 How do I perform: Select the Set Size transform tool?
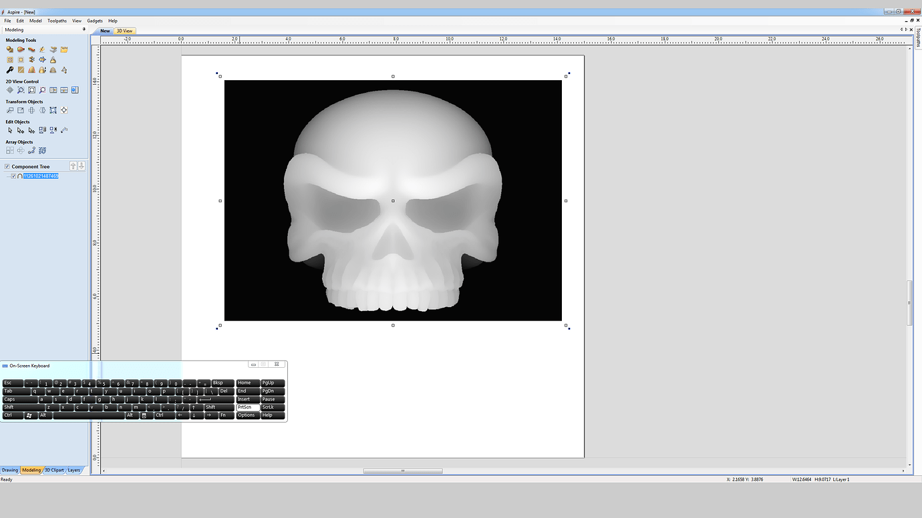tap(21, 109)
